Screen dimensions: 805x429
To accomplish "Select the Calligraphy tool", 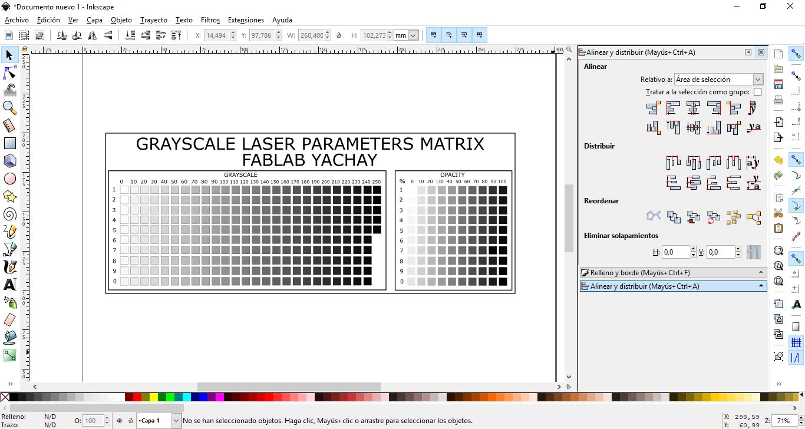I will click(9, 267).
